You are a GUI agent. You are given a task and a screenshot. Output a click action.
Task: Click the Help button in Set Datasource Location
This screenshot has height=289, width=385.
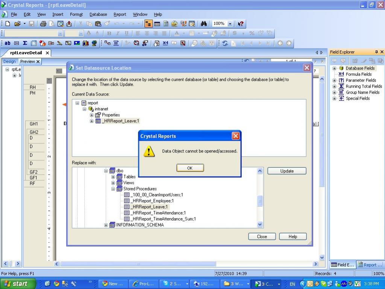coord(293,236)
